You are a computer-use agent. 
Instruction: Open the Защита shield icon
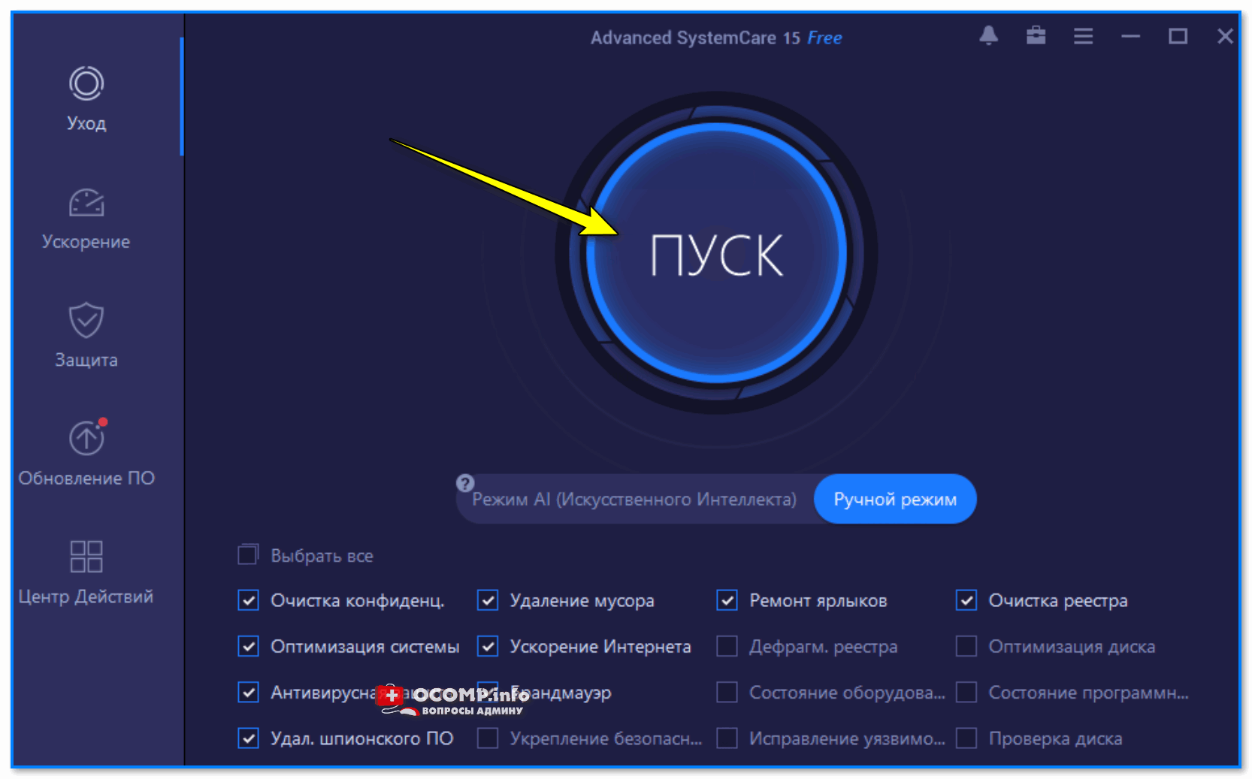(86, 320)
